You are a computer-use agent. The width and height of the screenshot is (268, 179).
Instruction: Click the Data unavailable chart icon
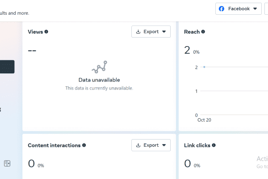99,67
